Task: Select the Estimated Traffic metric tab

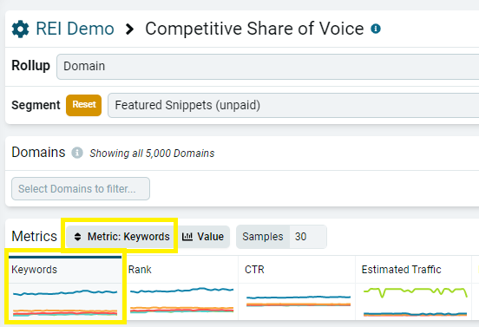Action: pos(413,270)
